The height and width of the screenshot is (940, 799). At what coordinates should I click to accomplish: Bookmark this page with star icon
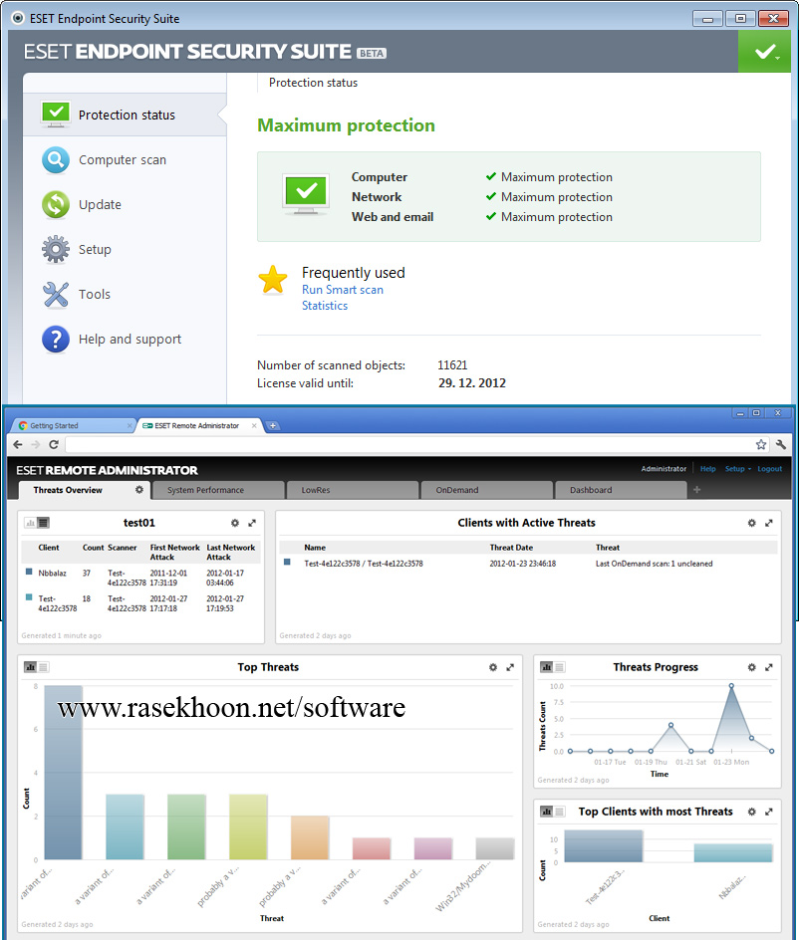(760, 444)
